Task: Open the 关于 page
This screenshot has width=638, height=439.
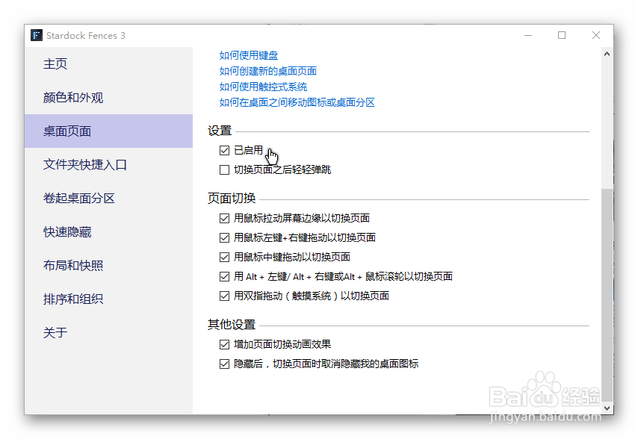Action: click(x=108, y=332)
